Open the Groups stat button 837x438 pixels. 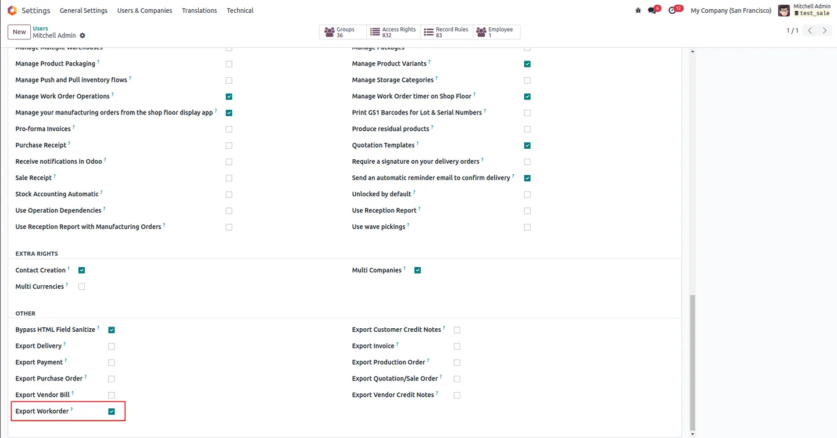coord(343,32)
